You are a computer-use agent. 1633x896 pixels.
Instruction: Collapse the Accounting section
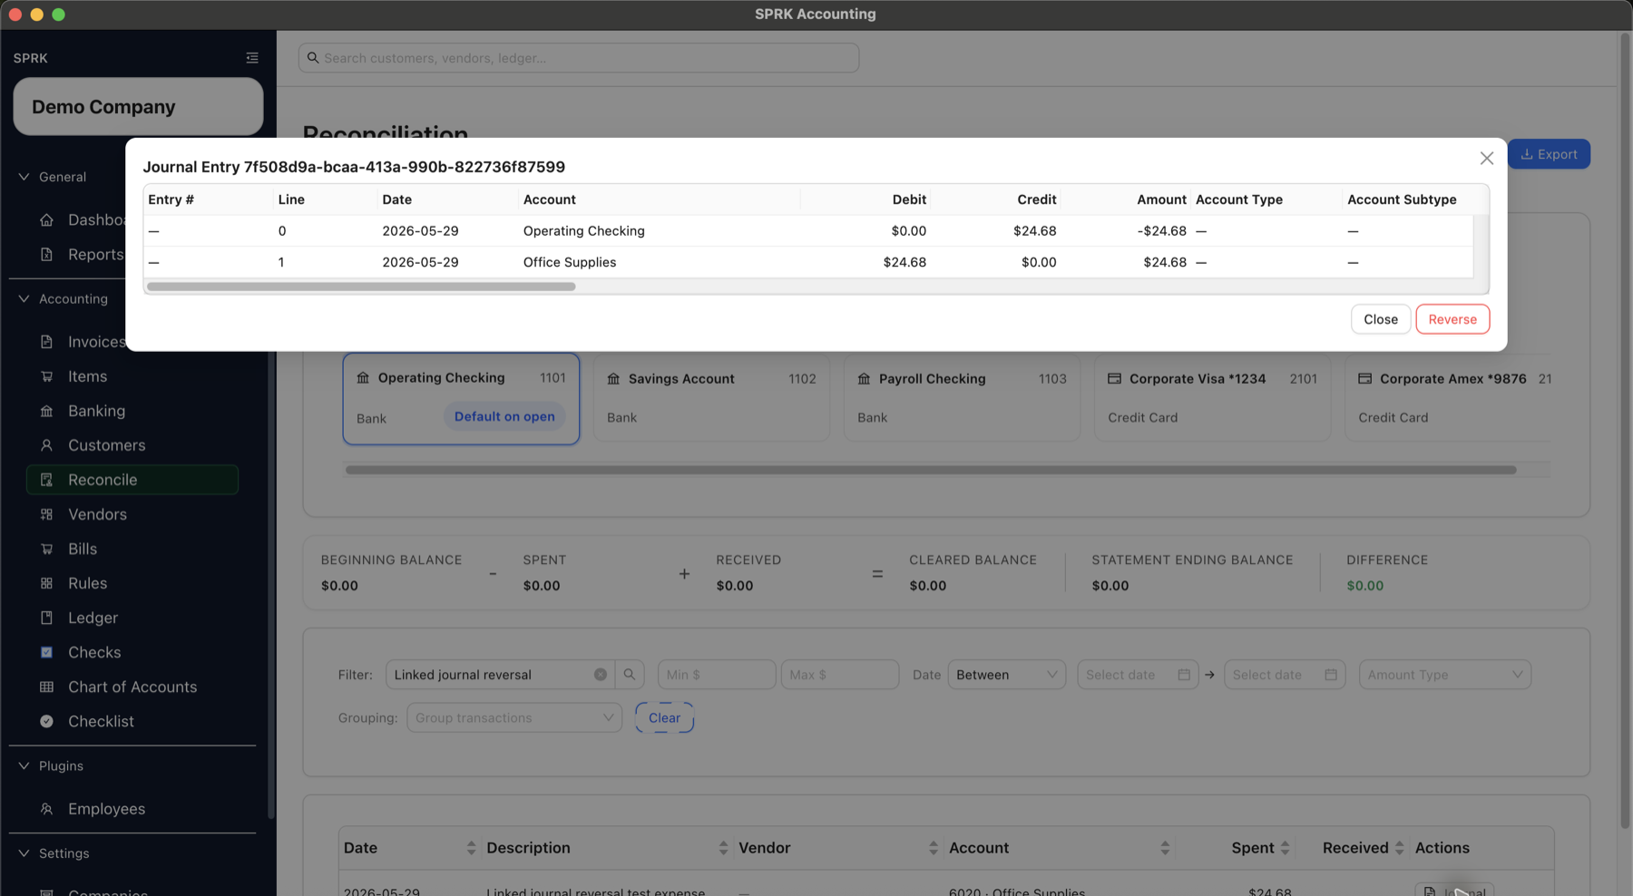(x=24, y=298)
